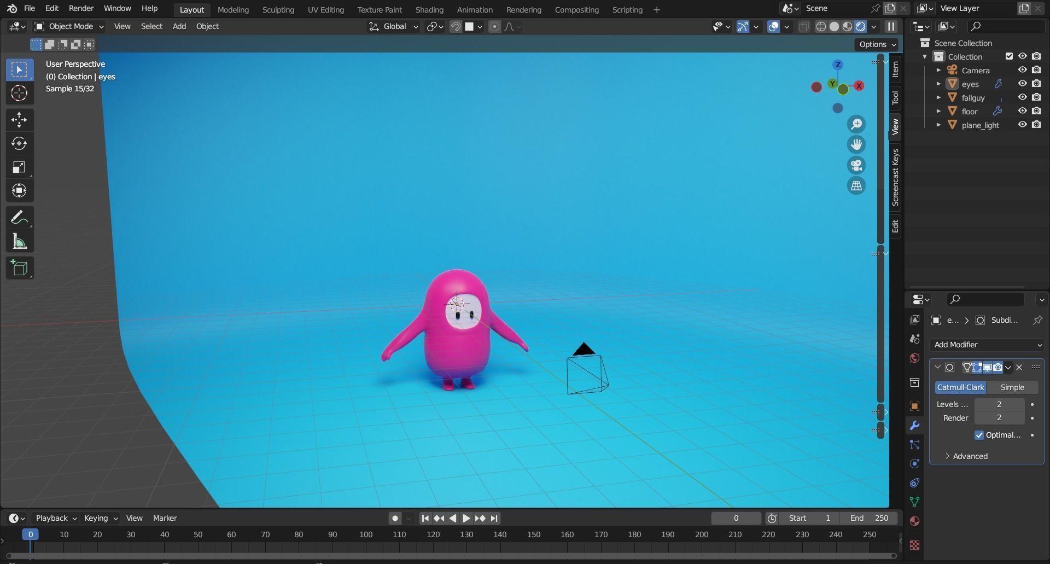Click the Blender logo menu icon
This screenshot has width=1050, height=564.
tap(12, 9)
